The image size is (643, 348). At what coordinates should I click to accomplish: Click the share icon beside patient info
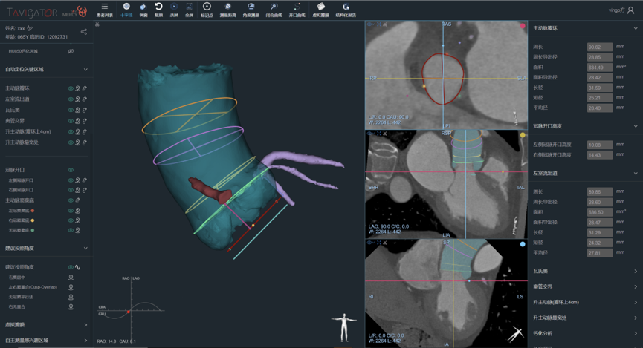click(83, 32)
